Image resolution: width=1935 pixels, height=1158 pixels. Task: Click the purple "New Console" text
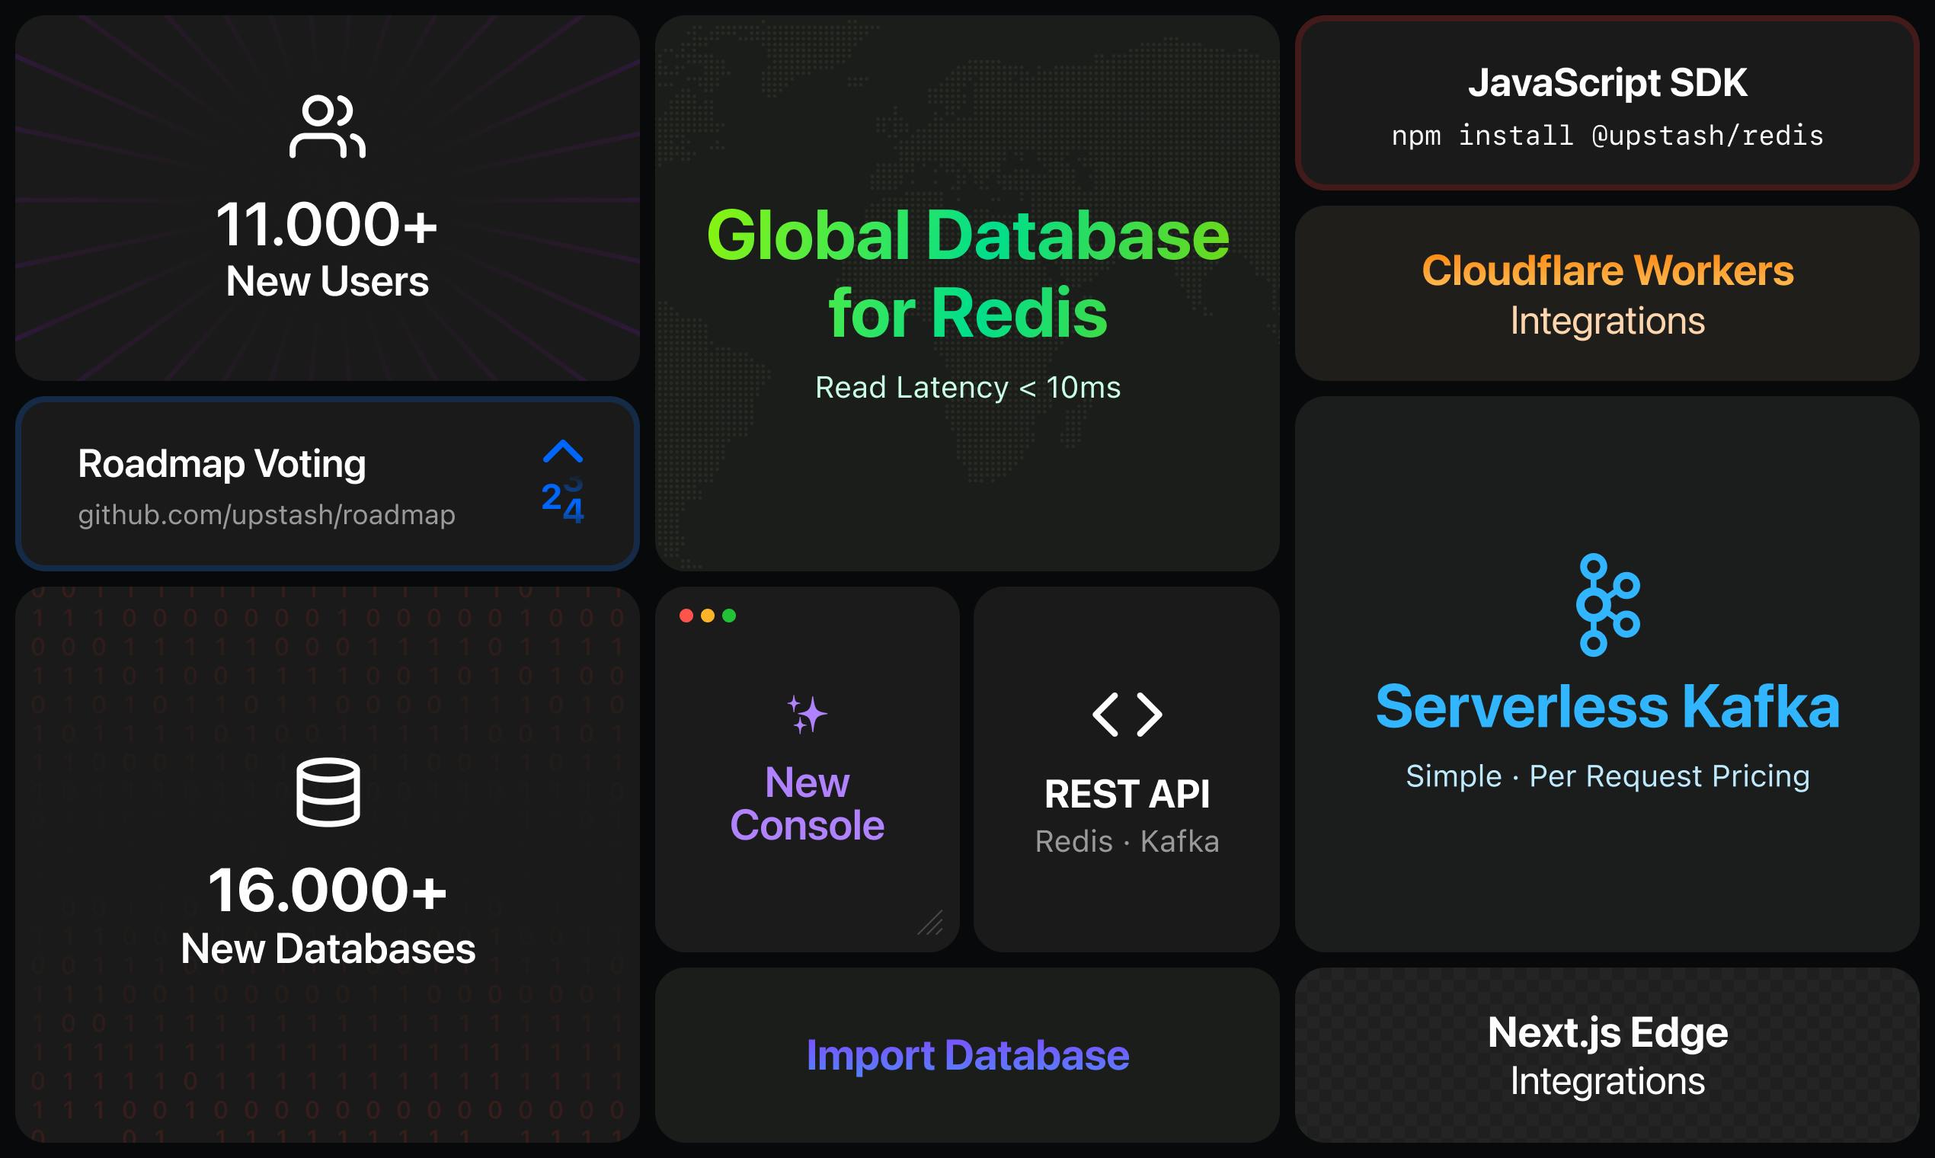coord(807,804)
